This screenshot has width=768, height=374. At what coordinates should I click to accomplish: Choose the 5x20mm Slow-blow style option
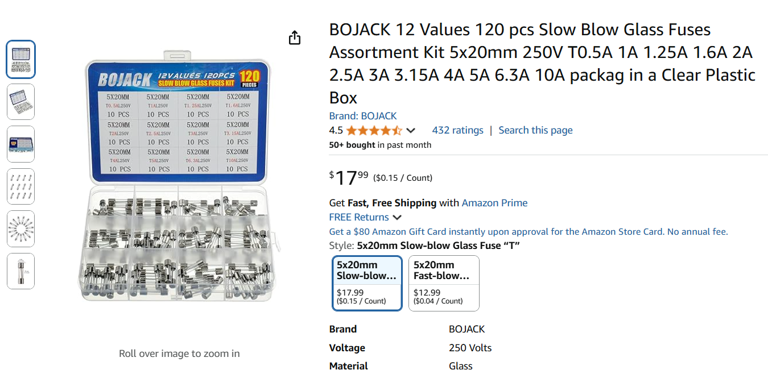tap(367, 284)
